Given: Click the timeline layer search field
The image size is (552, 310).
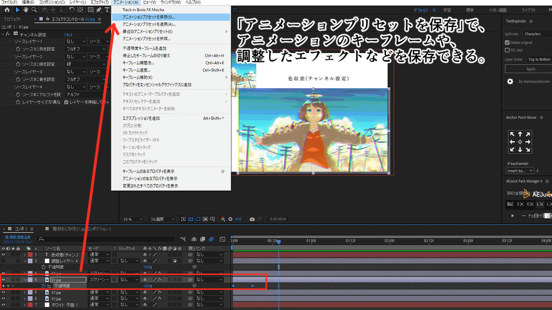Looking at the screenshot, I should 106,239.
